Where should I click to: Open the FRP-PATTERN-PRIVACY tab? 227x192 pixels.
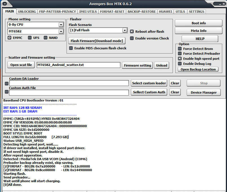coord(58,12)
